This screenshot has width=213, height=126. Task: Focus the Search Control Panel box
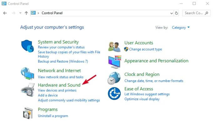pyautogui.click(x=196, y=13)
